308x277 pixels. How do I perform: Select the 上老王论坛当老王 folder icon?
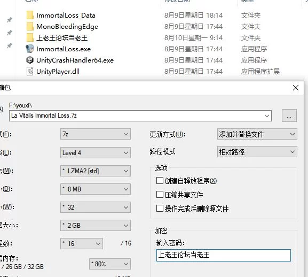(x=30, y=37)
